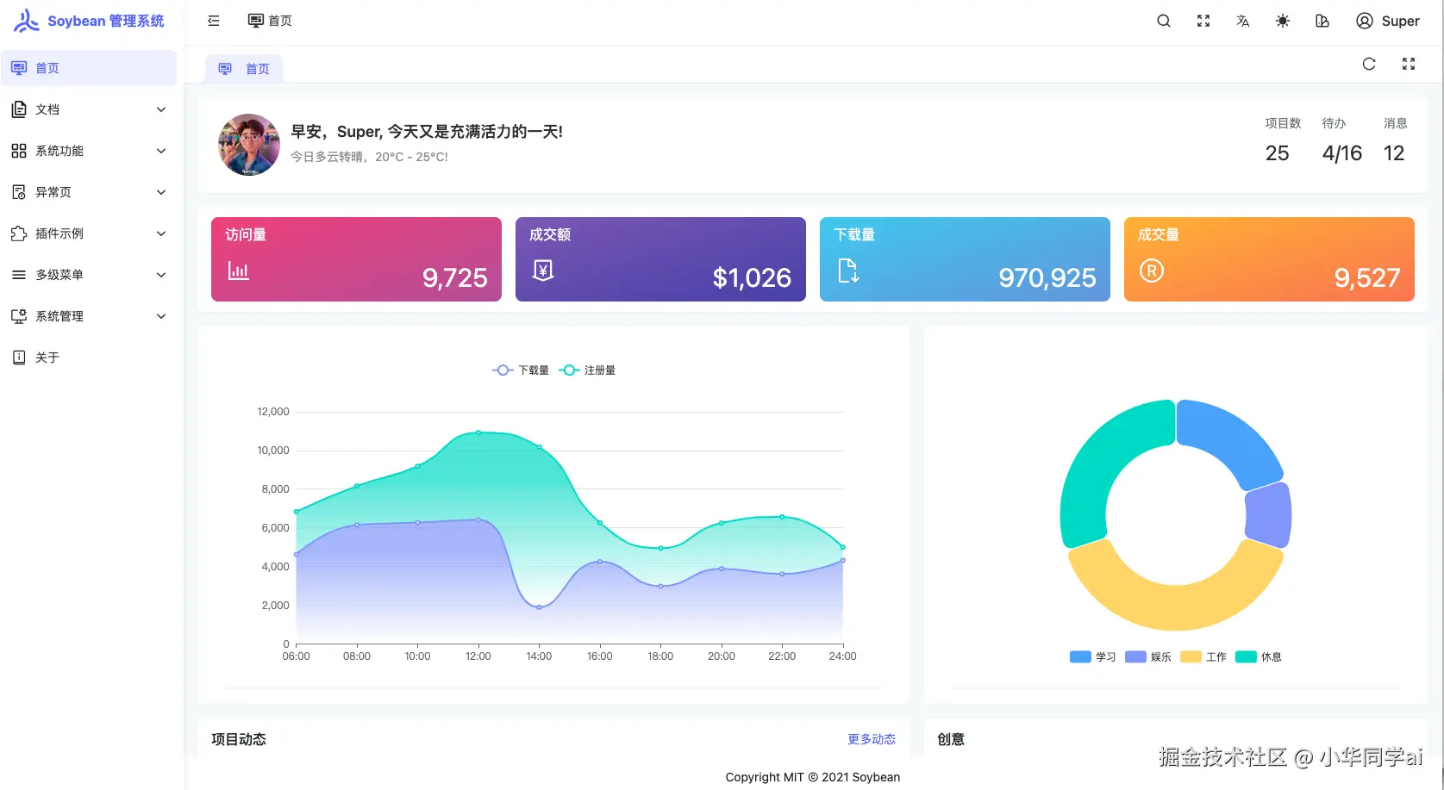Viewport: 1444px width, 790px height.
Task: Click the 创意 card title
Action: coord(951,739)
